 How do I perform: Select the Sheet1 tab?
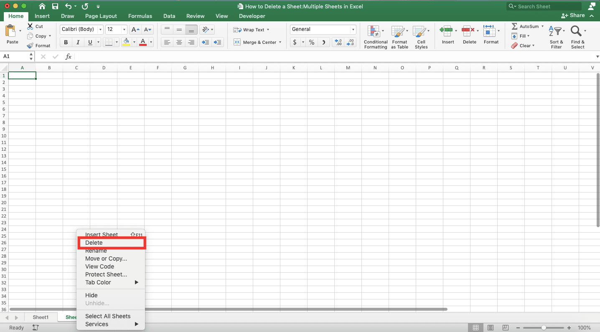41,317
